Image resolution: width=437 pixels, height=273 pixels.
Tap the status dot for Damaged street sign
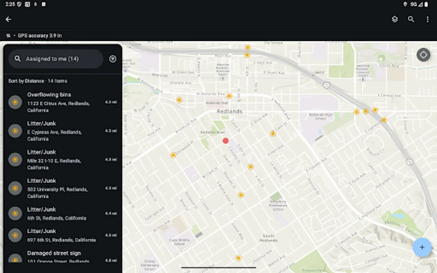(x=15, y=259)
